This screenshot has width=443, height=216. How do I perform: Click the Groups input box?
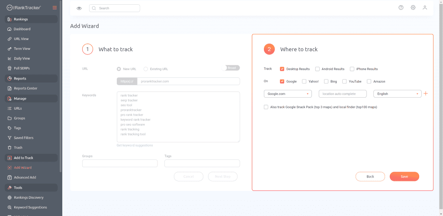[x=120, y=163]
